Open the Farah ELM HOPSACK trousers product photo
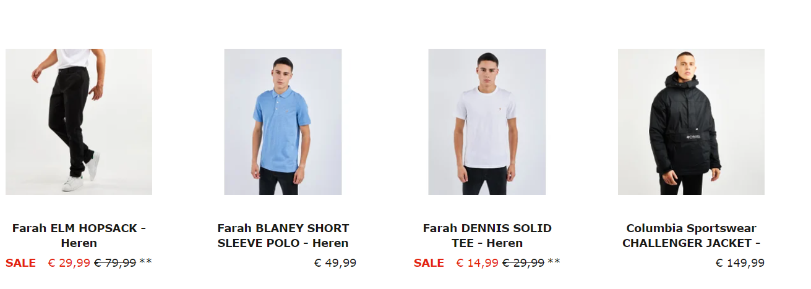Image resolution: width=811 pixels, height=289 pixels. (79, 122)
